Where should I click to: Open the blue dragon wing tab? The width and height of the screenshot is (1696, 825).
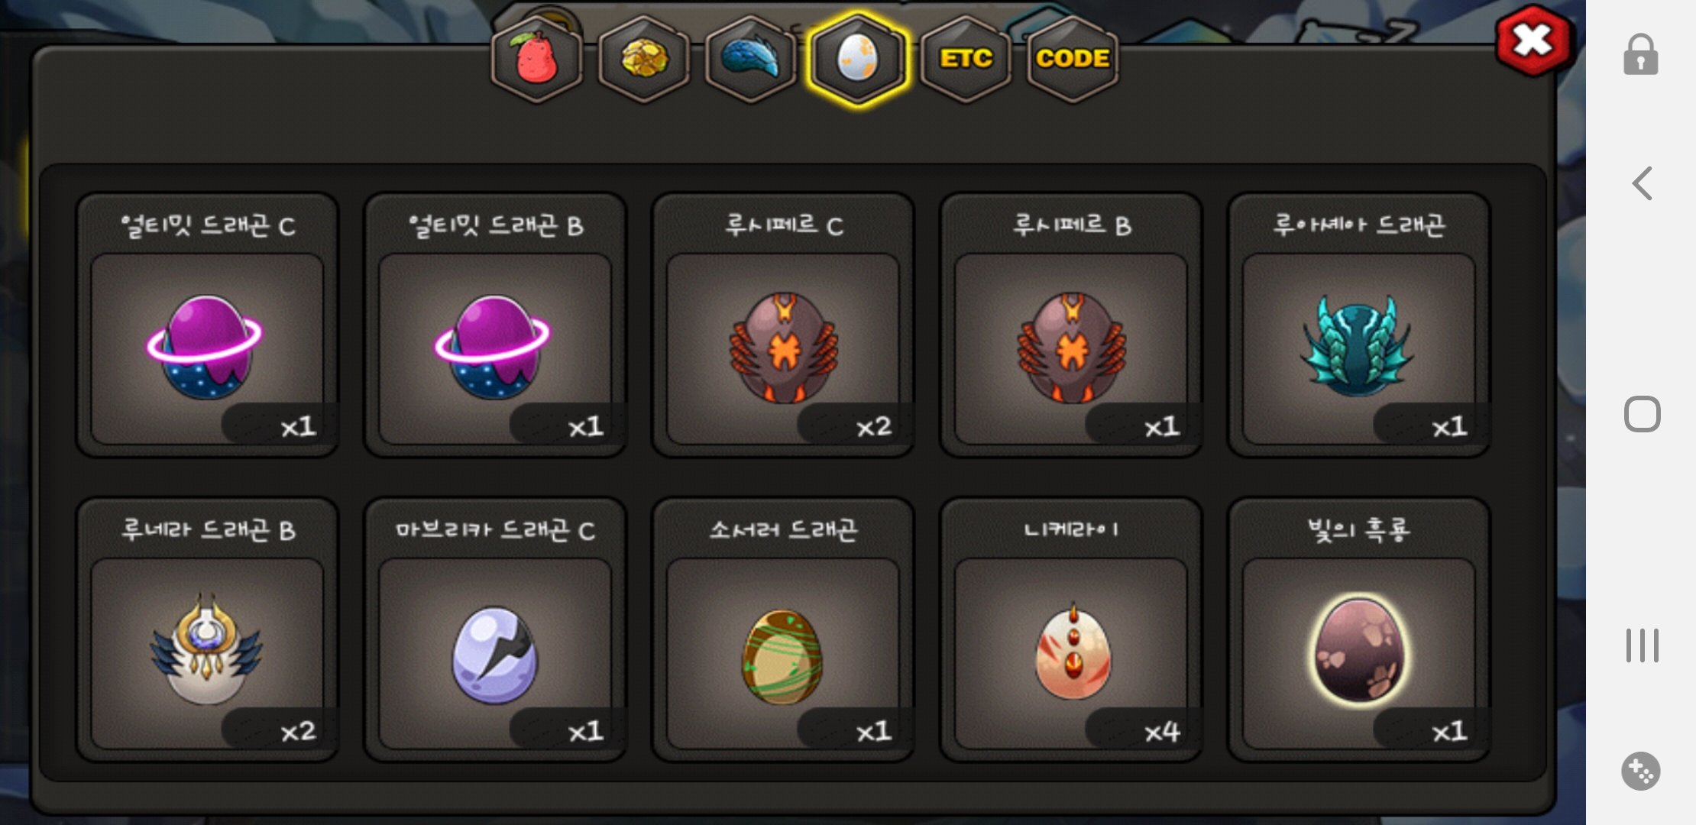pos(750,59)
